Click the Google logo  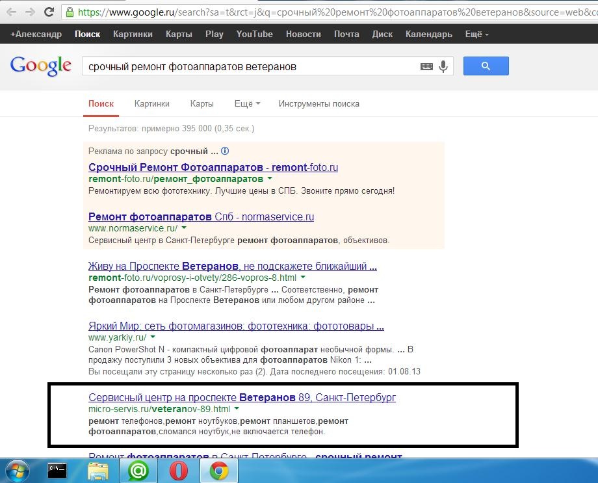41,66
